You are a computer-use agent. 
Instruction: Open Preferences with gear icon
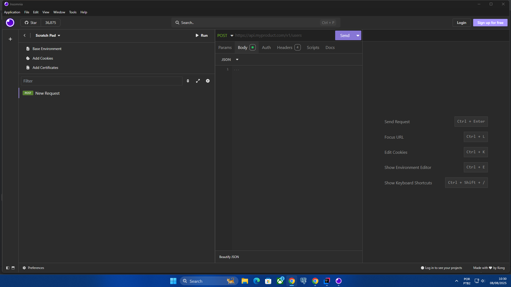click(33, 268)
